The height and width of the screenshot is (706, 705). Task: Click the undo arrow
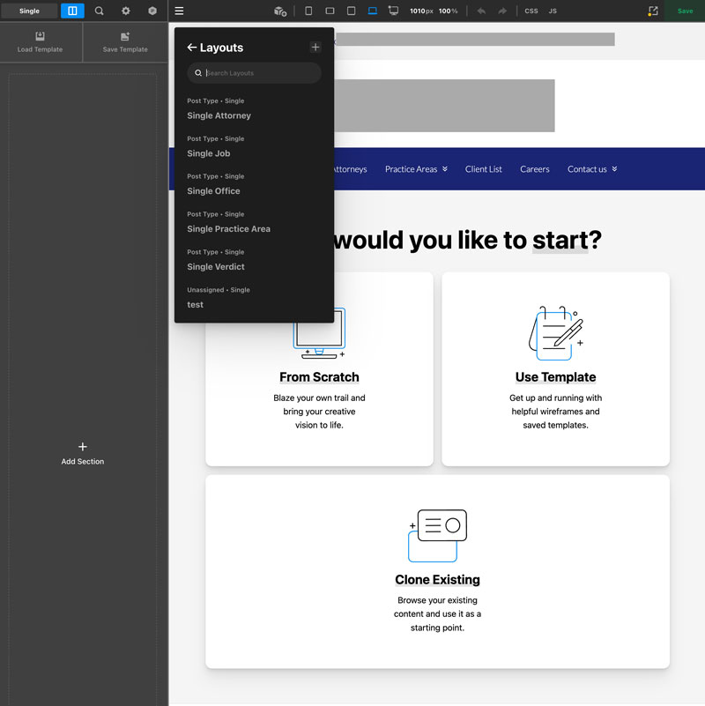click(x=480, y=11)
